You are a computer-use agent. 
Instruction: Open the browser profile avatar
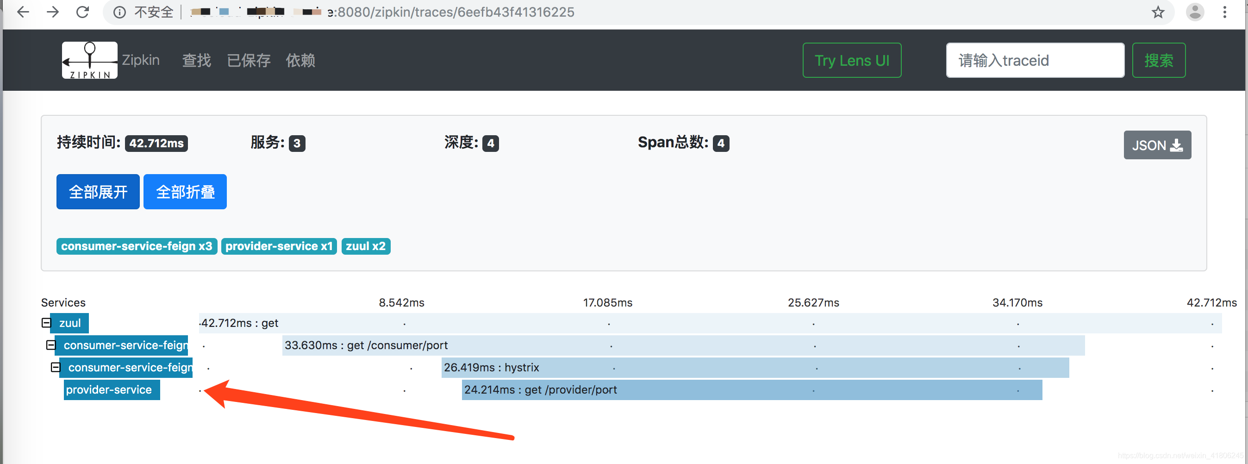tap(1195, 12)
